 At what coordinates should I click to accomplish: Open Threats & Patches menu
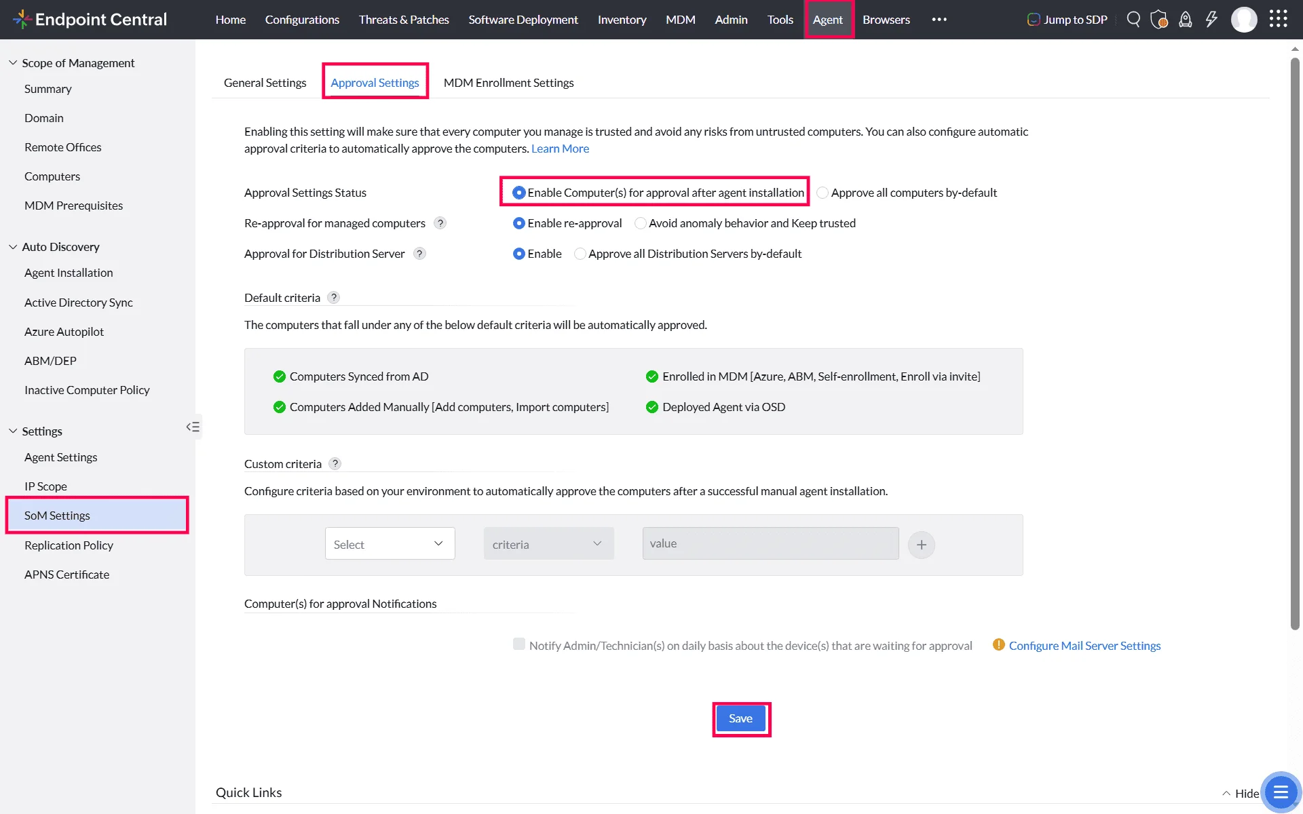[x=404, y=20]
